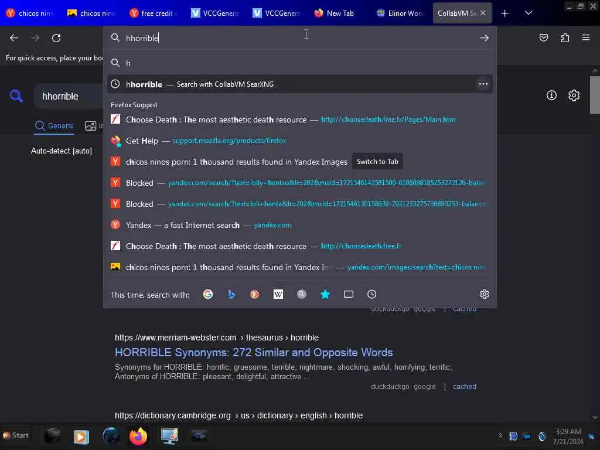Open a new tab with plus button
This screenshot has width=600, height=450.
[504, 13]
